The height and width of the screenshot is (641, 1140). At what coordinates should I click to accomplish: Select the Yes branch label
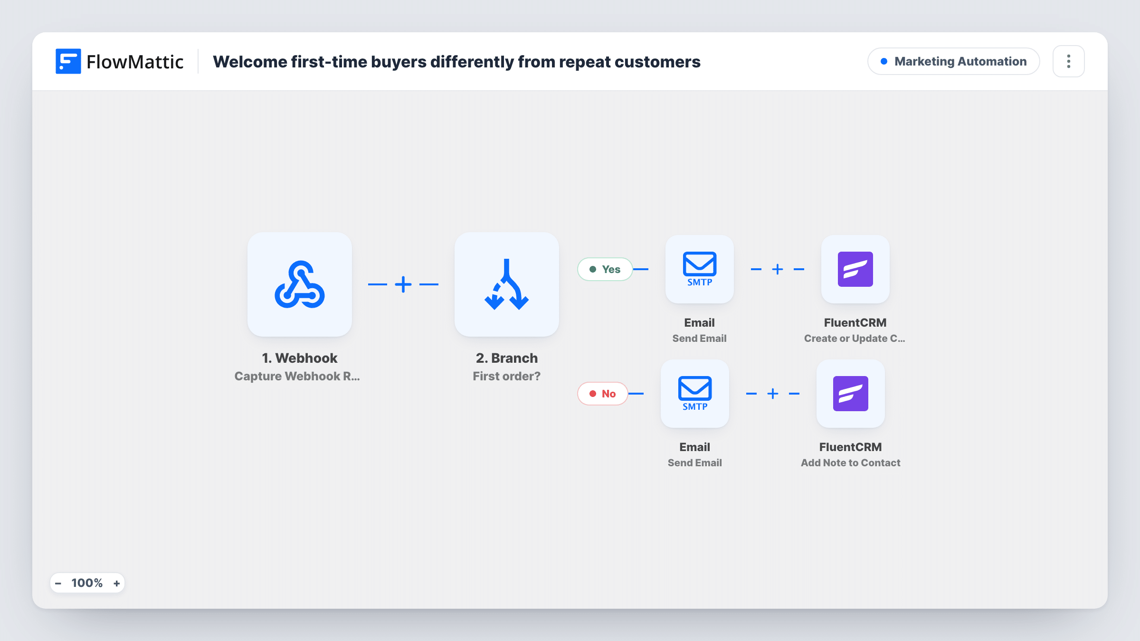(x=605, y=269)
